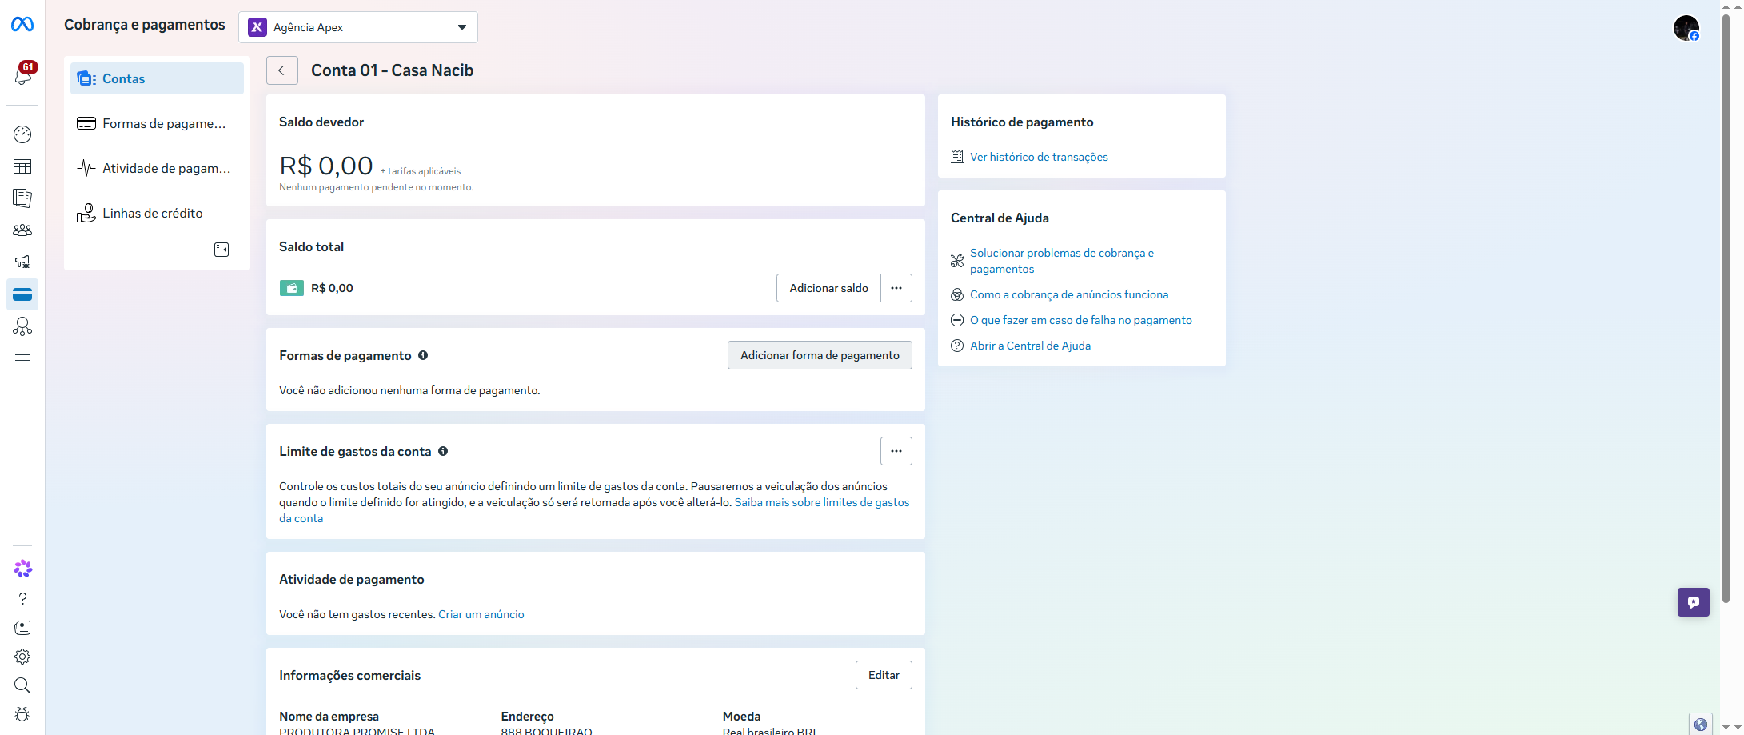Click the Central de Ajuda heading
Viewport: 1744px width, 735px height.
coord(1000,218)
